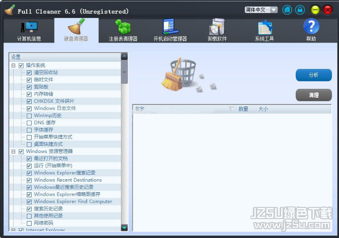Enable 网络密码 checkbox
Screen dimensions: 339x238
point(29,223)
